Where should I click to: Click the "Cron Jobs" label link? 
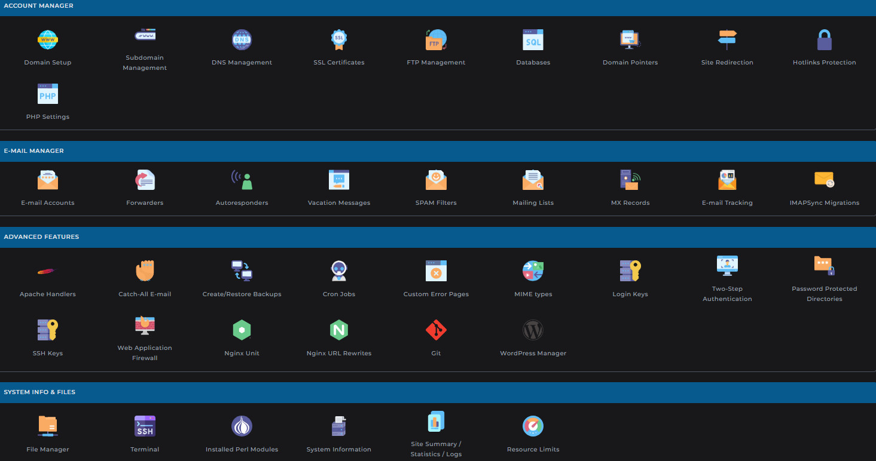pyautogui.click(x=339, y=294)
